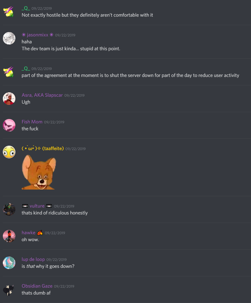Click Asra, AKA Slapscar's avatar picture
251x303 pixels.
(x=9, y=99)
